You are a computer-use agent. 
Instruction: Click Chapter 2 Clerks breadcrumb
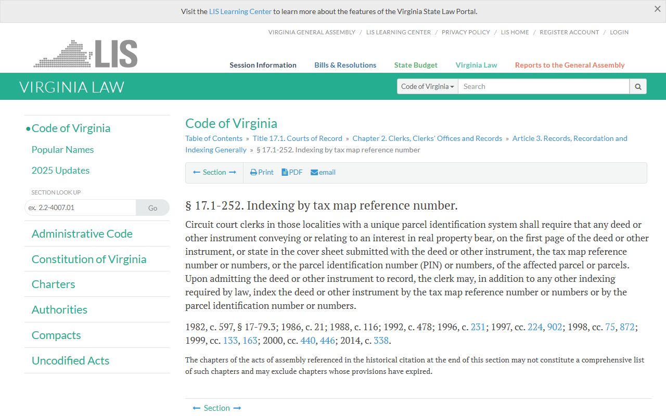pos(427,138)
